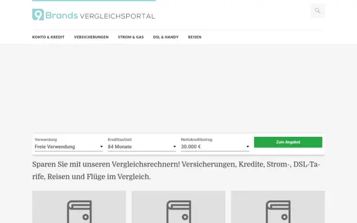Expand the Nettokreditbetrag dropdown
This screenshot has height=223, width=357.
coord(215,147)
